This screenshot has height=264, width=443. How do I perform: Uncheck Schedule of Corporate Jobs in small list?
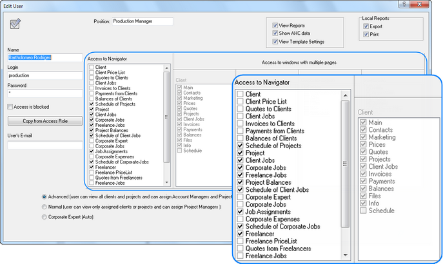[92, 162]
